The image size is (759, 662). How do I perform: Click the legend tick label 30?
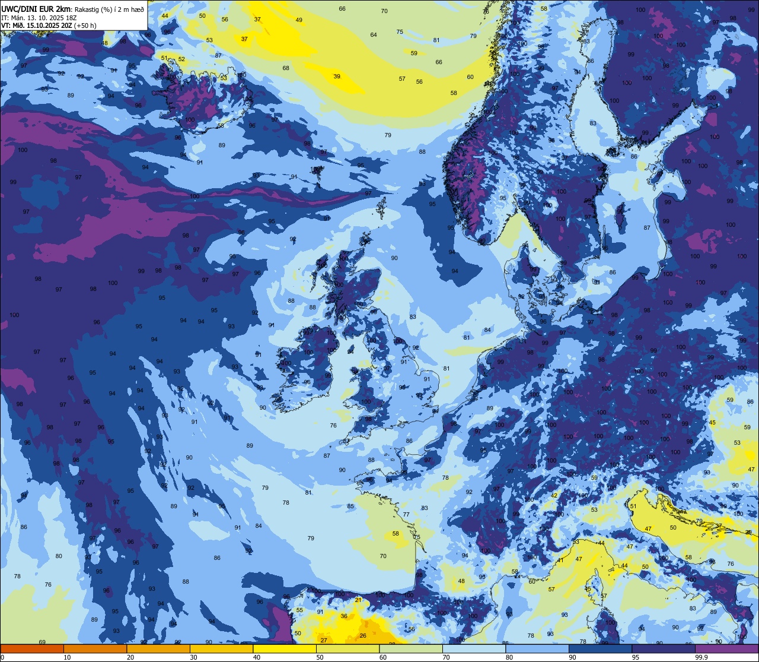point(193,657)
